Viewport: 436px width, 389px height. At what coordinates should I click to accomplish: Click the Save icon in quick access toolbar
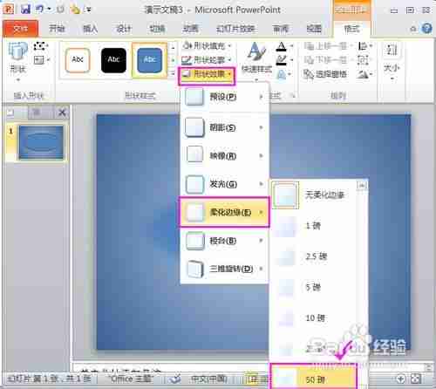click(x=25, y=10)
